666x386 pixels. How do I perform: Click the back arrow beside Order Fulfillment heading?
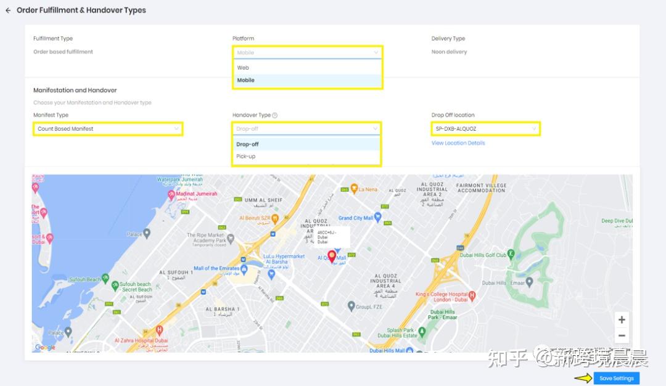pyautogui.click(x=7, y=10)
